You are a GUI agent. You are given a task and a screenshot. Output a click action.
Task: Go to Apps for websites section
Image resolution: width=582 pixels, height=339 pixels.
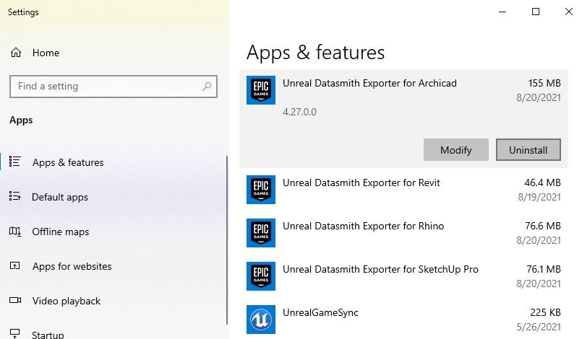click(x=72, y=266)
